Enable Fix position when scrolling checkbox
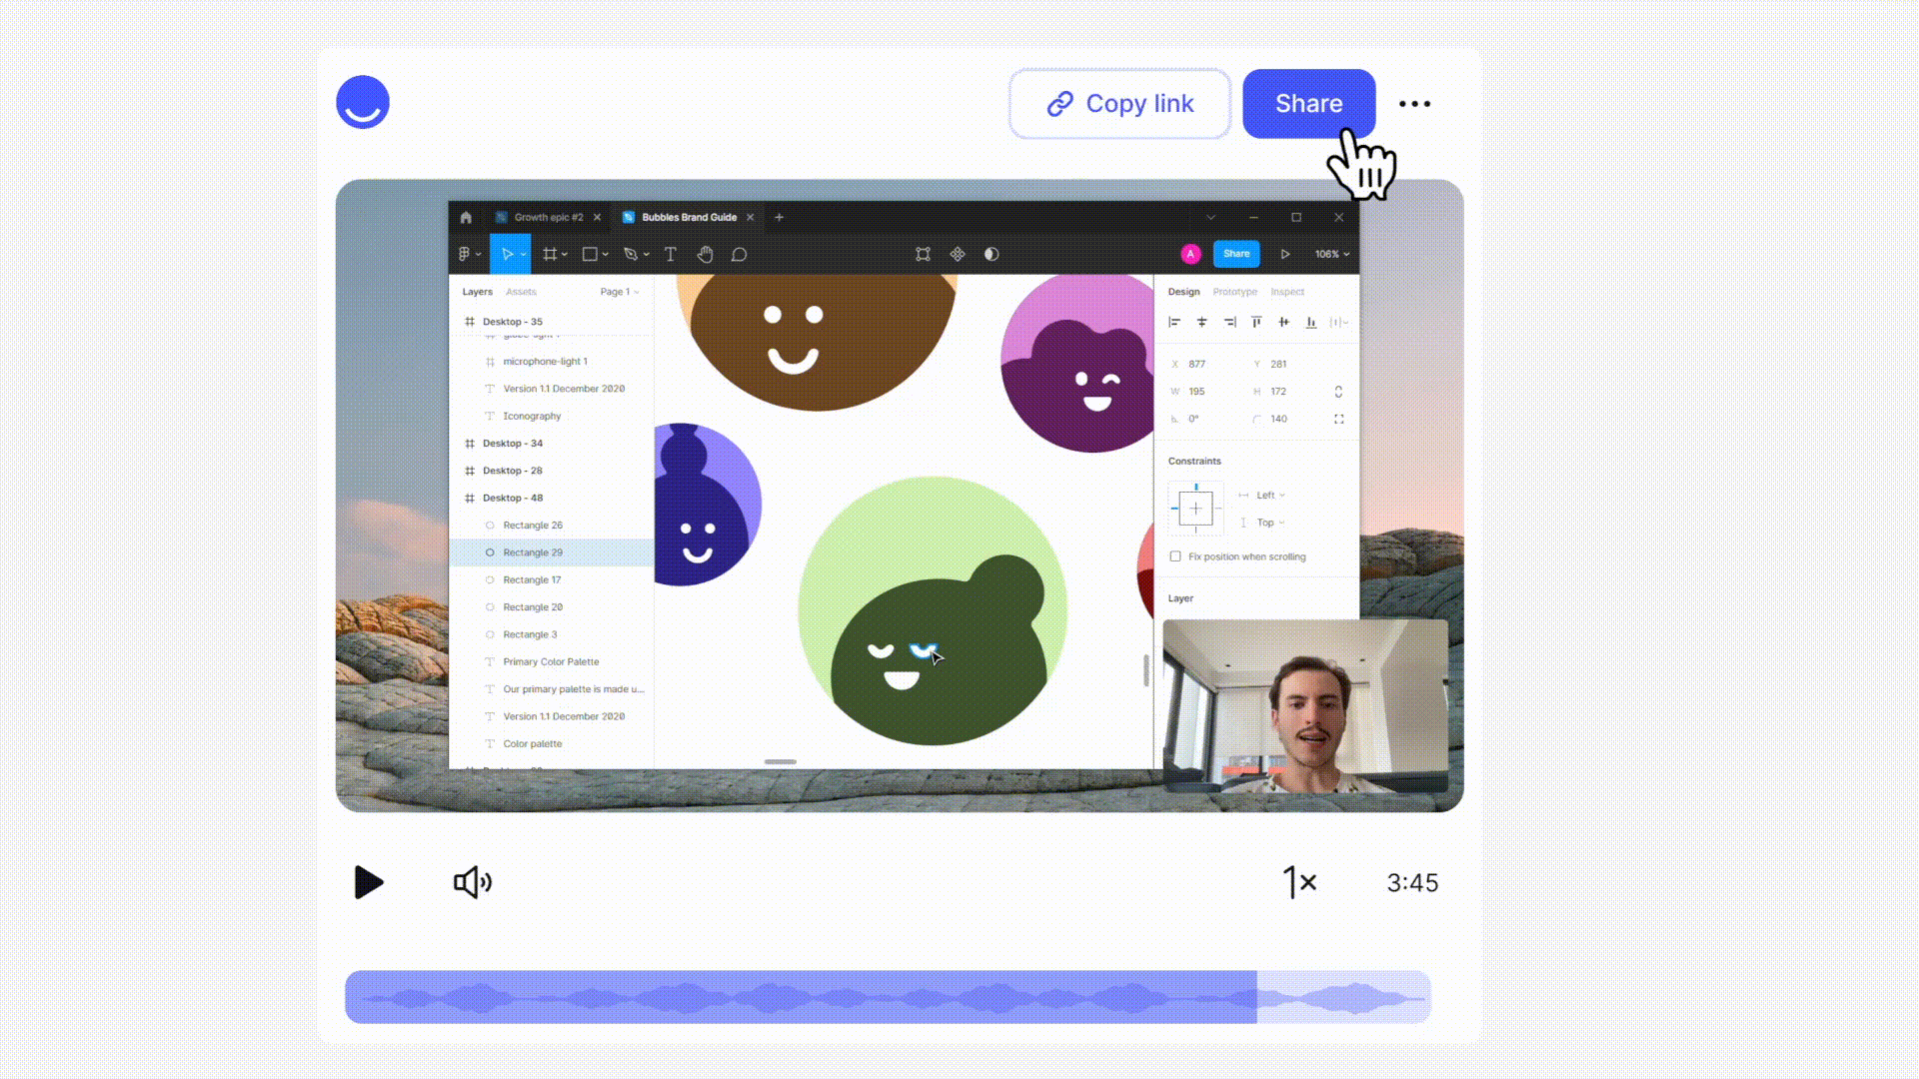This screenshot has height=1079, width=1919. tap(1175, 556)
